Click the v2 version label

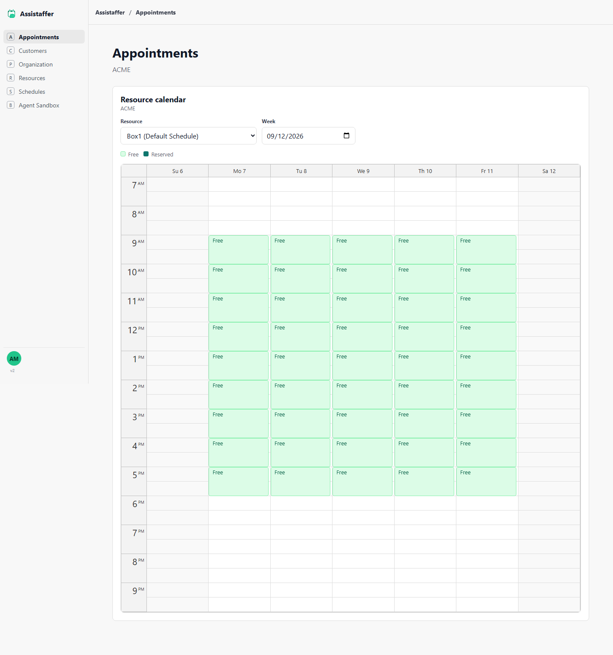(12, 371)
